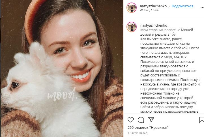Save post with the bookmark icon
This screenshot has height=137, width=204.
pyautogui.click(x=202, y=120)
